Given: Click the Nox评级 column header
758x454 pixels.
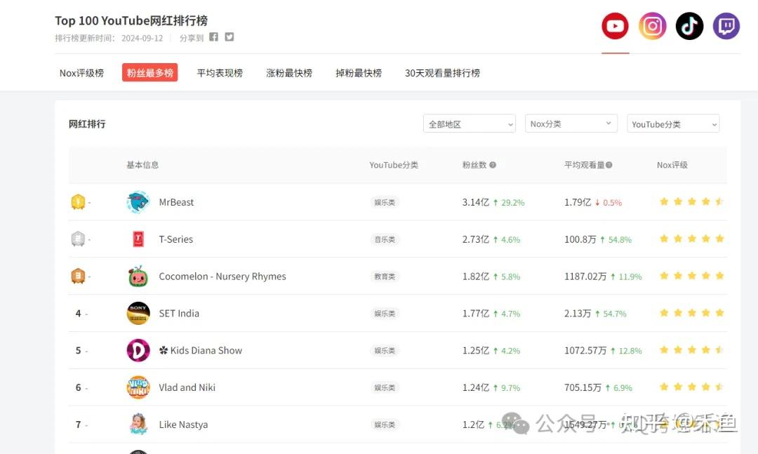Looking at the screenshot, I should [x=672, y=165].
